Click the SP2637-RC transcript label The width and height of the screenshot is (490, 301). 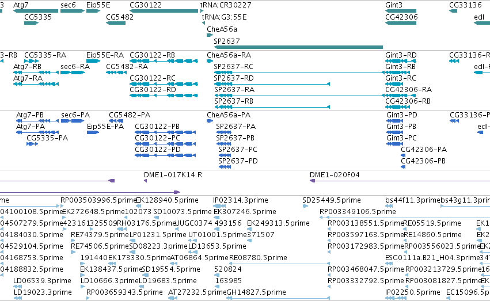pos(233,67)
